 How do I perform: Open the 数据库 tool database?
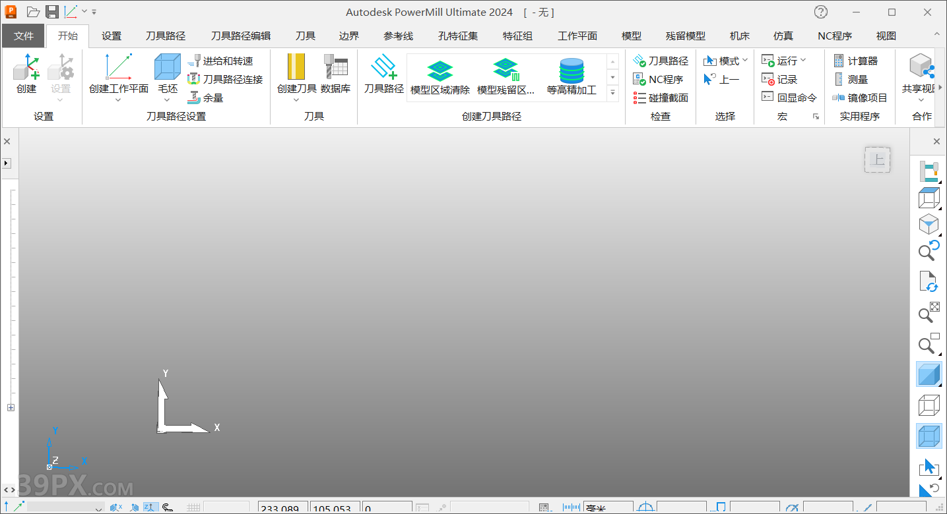[x=336, y=74]
